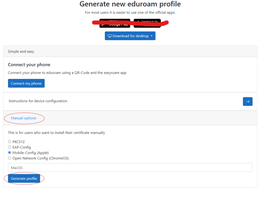Viewport: 264px width, 198px height.
Task: Focus the MacOS text input field
Action: click(x=130, y=168)
